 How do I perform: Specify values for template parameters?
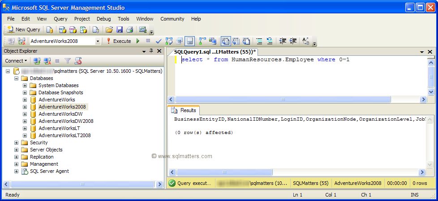pos(306,41)
